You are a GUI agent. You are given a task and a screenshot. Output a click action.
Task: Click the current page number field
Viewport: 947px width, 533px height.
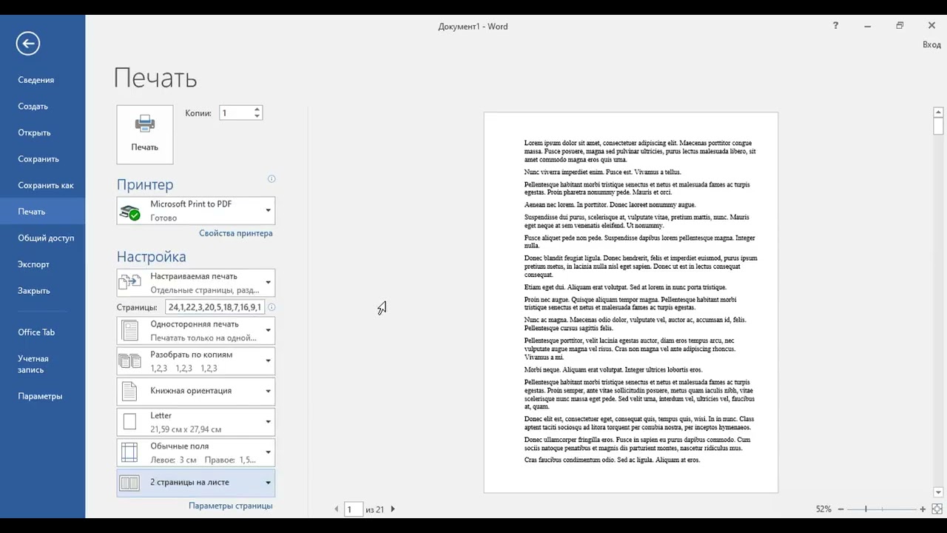coord(354,509)
